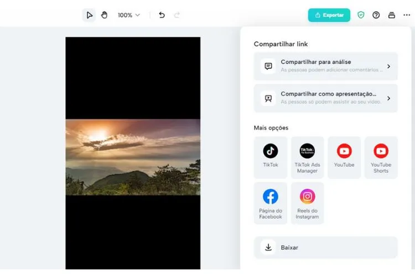The height and width of the screenshot is (276, 415).
Task: Select the sunset image on the canvas
Action: (x=133, y=157)
